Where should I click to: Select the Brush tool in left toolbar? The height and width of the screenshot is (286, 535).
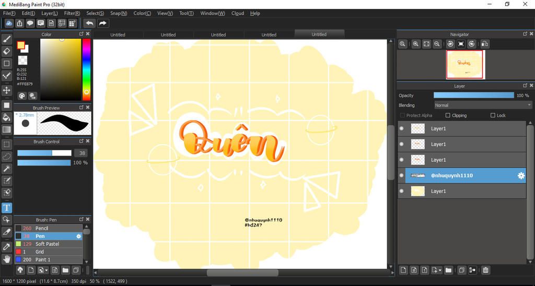(6, 39)
